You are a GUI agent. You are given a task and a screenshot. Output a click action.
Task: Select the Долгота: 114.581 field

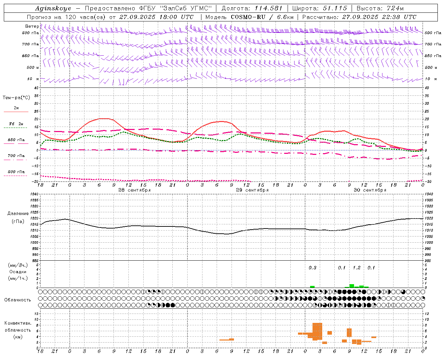coord(252,8)
